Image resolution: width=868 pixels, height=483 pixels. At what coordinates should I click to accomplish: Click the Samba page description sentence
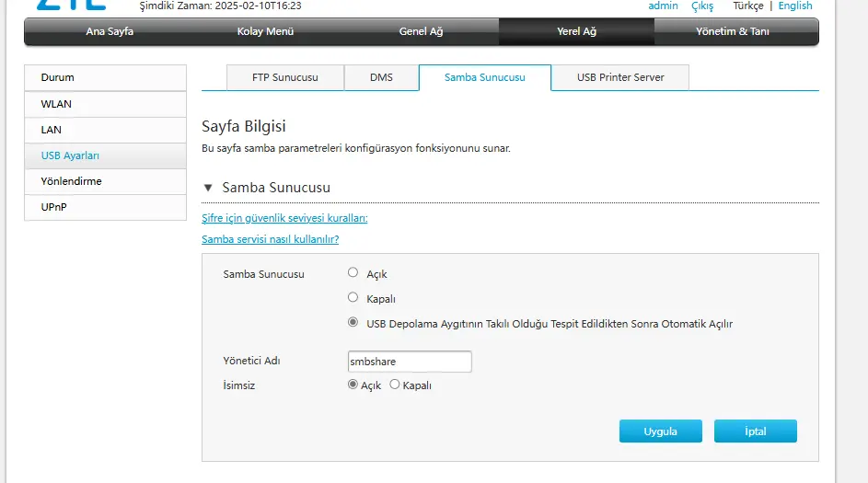(x=356, y=148)
